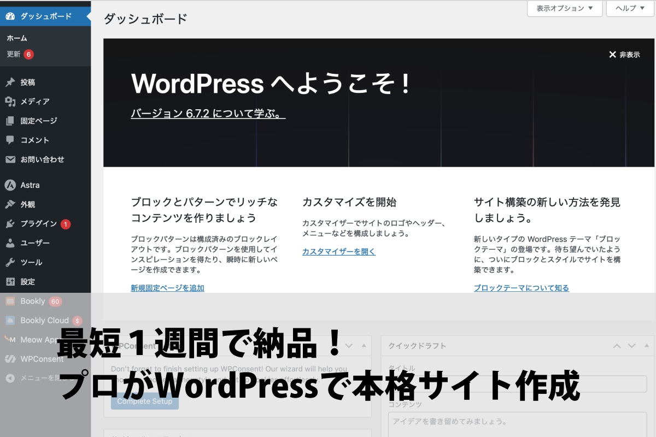Select ホーム submenu item
Viewport: 656px width, 437px height.
(x=17, y=38)
